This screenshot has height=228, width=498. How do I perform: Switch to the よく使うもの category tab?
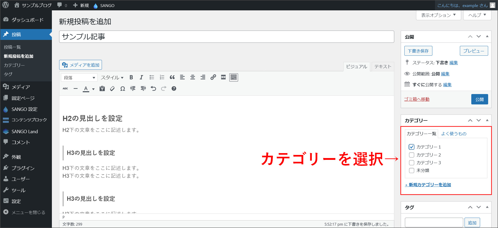coord(454,134)
